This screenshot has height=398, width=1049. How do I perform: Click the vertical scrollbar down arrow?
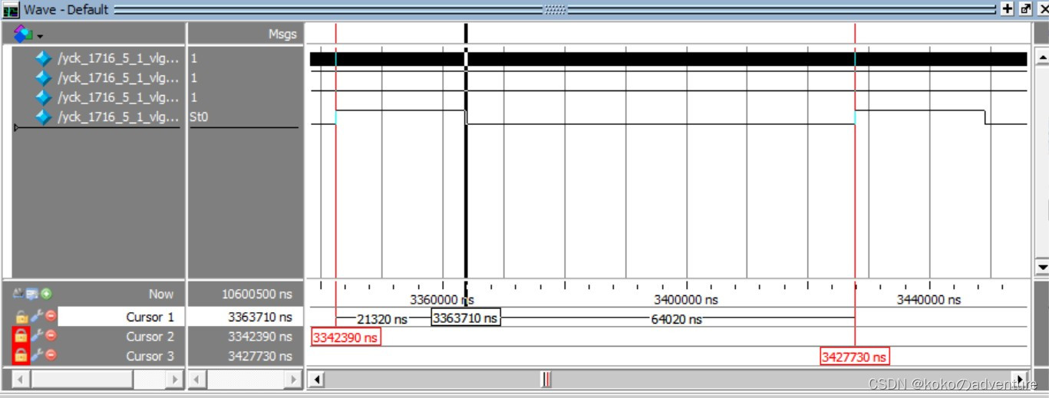(x=1041, y=266)
